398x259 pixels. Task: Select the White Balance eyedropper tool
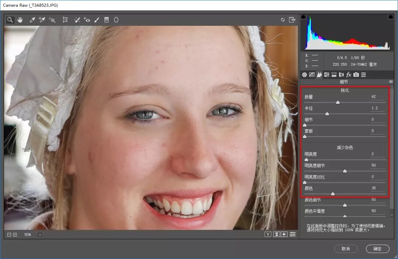tap(32, 20)
